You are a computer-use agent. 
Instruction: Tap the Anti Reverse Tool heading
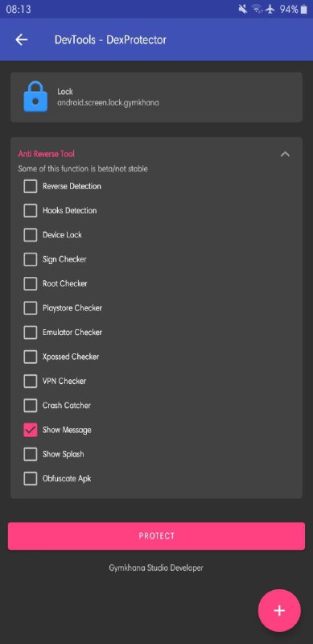[x=47, y=154]
